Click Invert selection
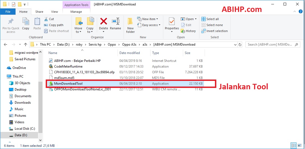The width and height of the screenshot is (305, 149). point(215,31)
